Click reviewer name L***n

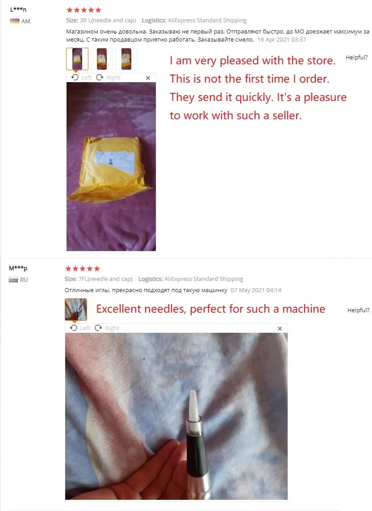(18, 9)
